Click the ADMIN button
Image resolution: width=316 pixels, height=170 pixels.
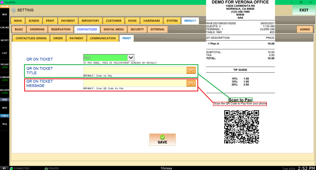click(305, 29)
